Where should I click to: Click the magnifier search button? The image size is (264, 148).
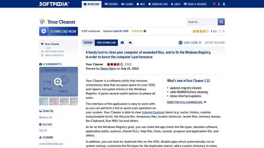(221, 22)
